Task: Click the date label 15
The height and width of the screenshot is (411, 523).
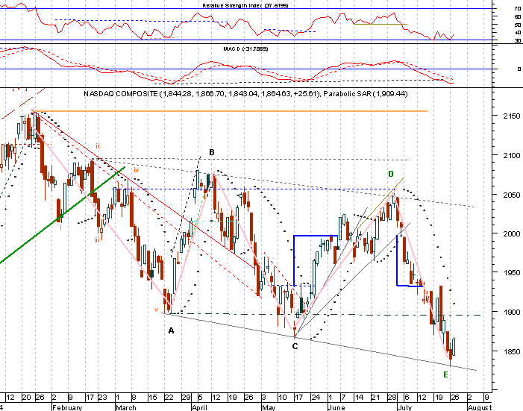Action: (153, 398)
